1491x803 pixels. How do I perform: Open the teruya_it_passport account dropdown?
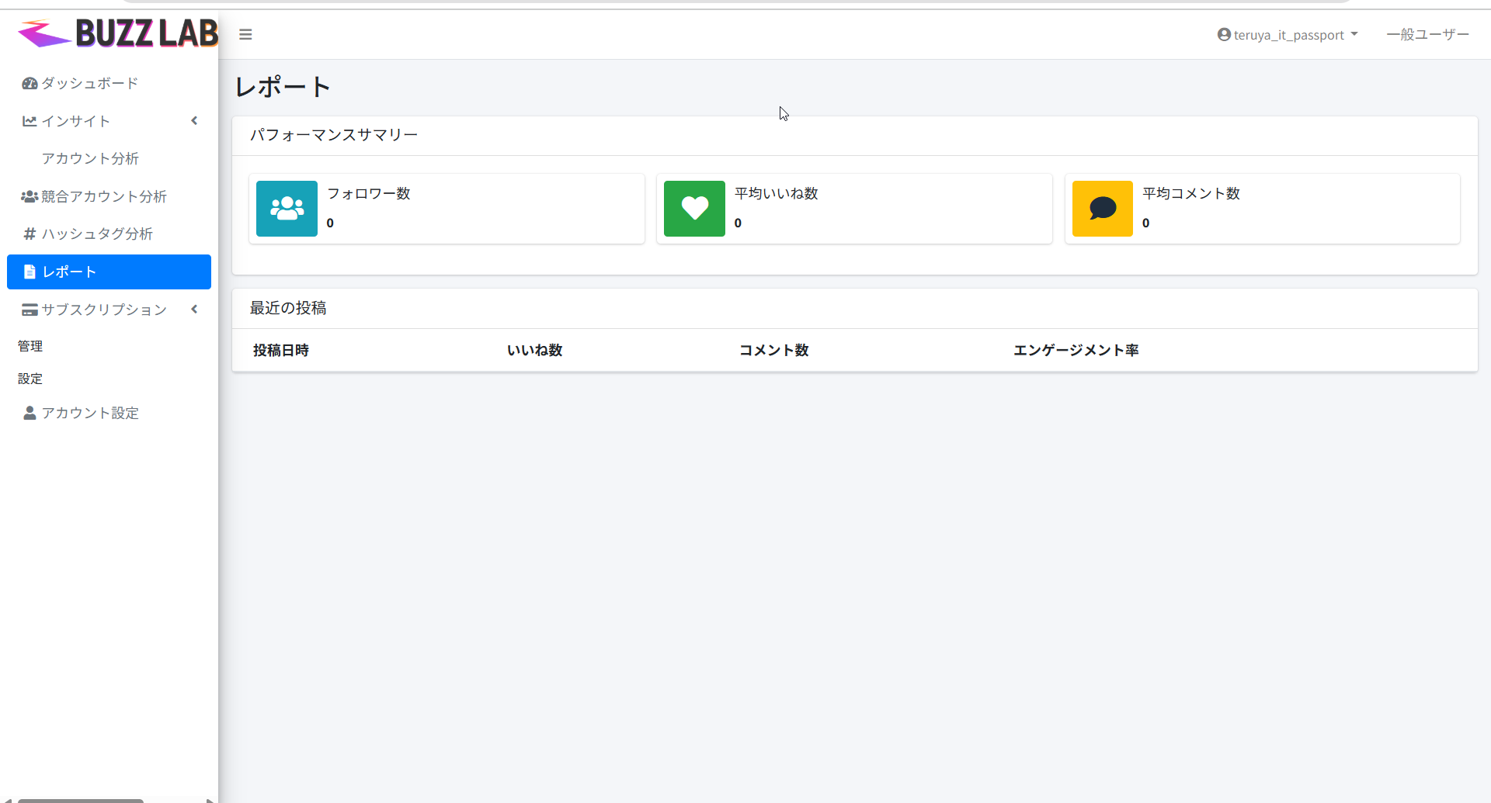pyautogui.click(x=1287, y=34)
